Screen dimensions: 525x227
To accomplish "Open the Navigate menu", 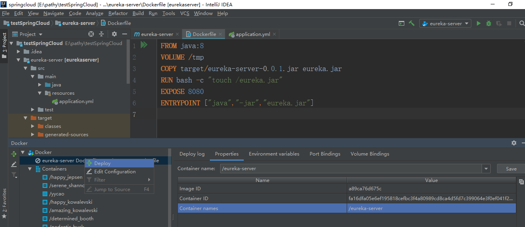I will 53,13.
